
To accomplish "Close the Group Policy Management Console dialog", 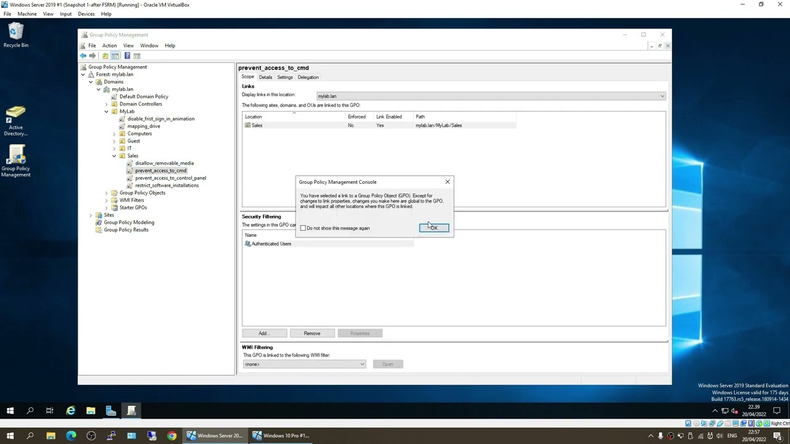I will coord(447,182).
